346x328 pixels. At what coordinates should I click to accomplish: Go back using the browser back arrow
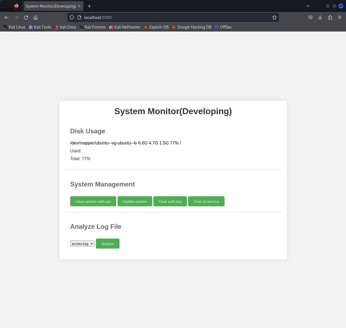tap(7, 17)
